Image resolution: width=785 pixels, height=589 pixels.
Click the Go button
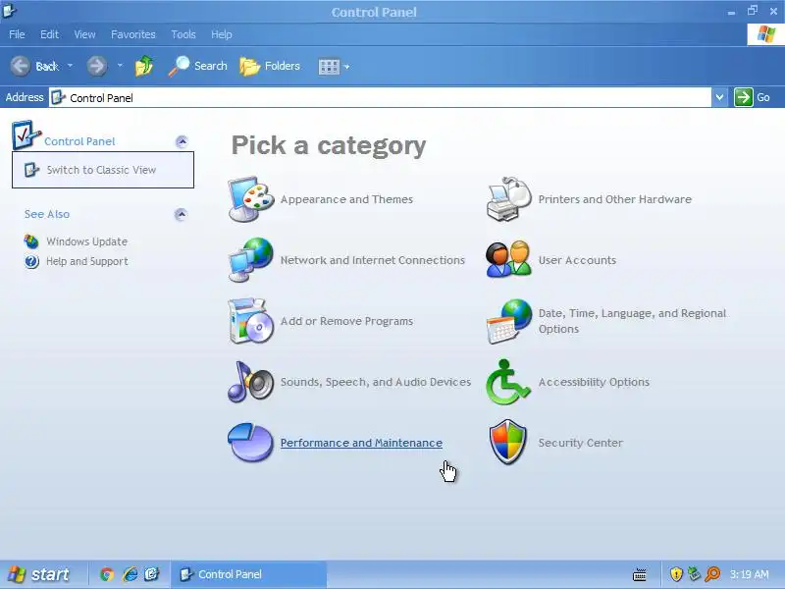click(x=753, y=97)
